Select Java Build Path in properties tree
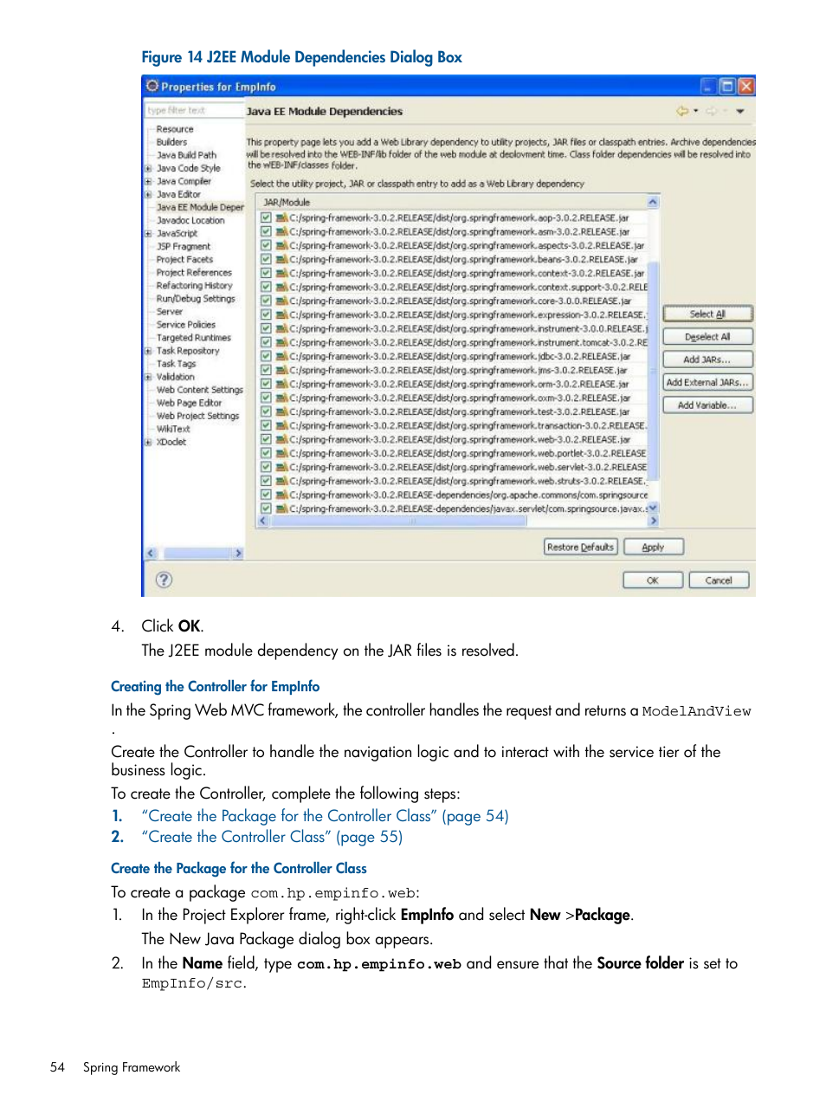Screen dimensions: 826x1101 point(186,155)
